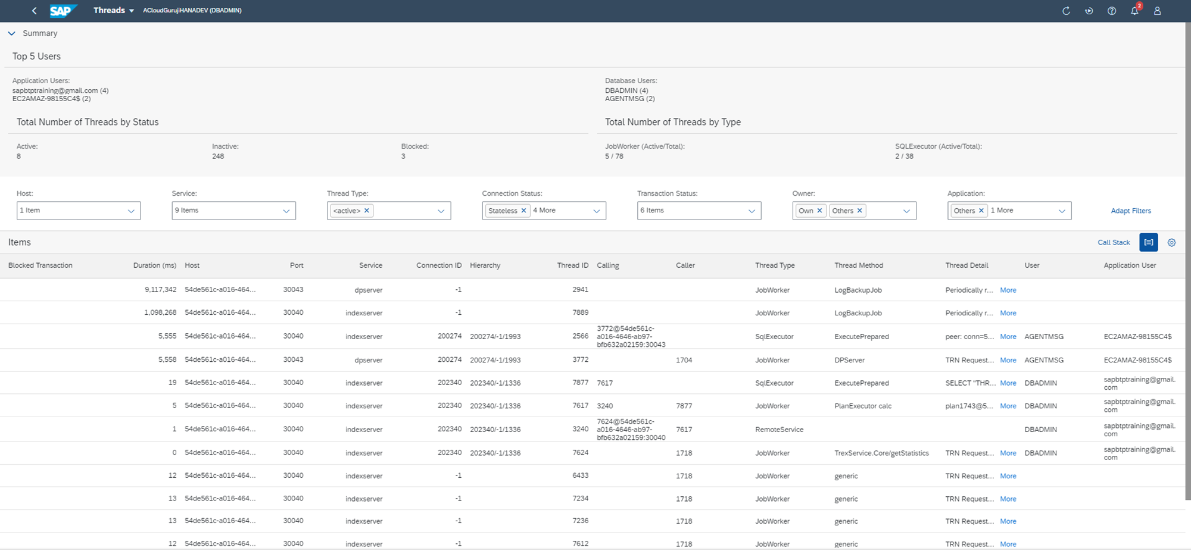Click the Duration (ms) column header
Viewport: 1191px width, 554px height.
click(x=154, y=265)
